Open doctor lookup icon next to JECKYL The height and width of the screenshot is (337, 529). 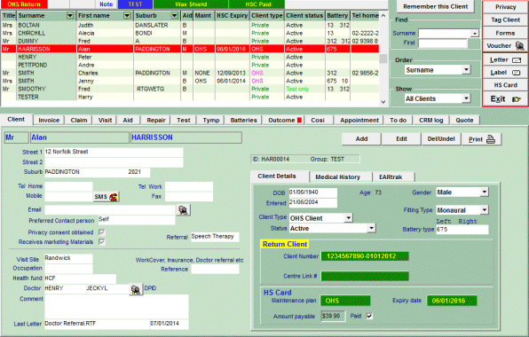tap(136, 289)
